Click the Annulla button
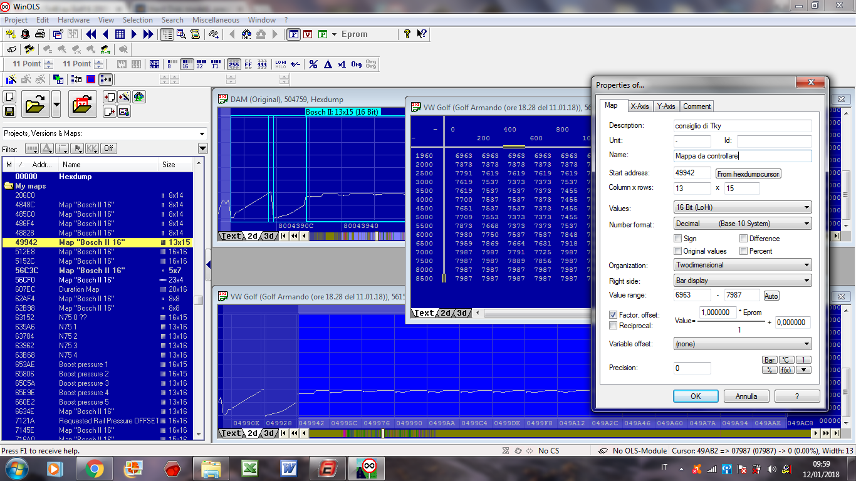 (x=746, y=396)
